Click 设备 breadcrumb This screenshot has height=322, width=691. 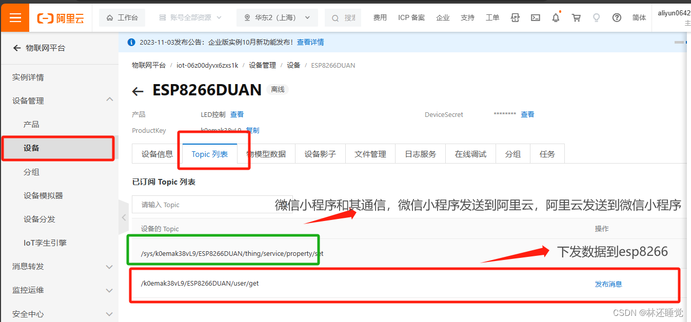click(293, 65)
